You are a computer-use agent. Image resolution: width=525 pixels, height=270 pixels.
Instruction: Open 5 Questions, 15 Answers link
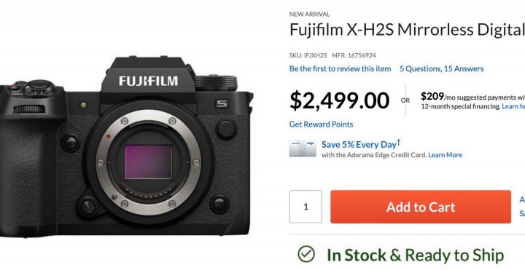point(442,69)
